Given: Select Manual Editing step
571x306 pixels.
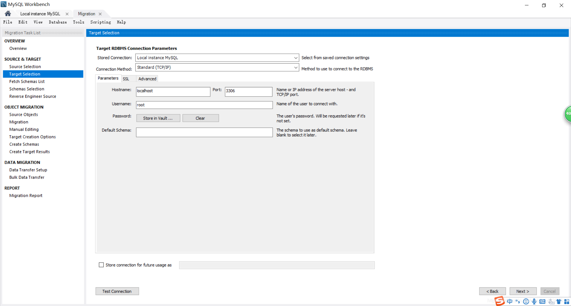Looking at the screenshot, I should (24, 129).
